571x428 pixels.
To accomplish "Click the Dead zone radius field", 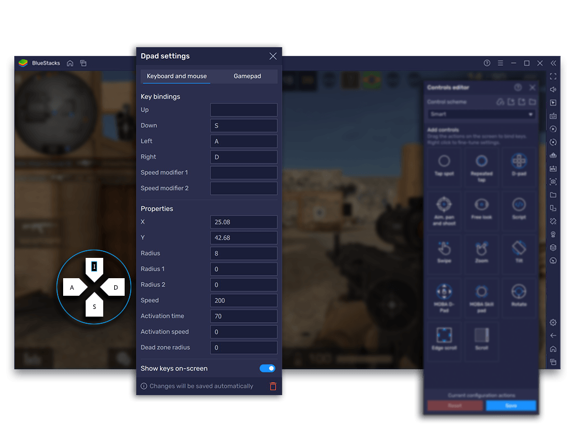I will pyautogui.click(x=244, y=347).
